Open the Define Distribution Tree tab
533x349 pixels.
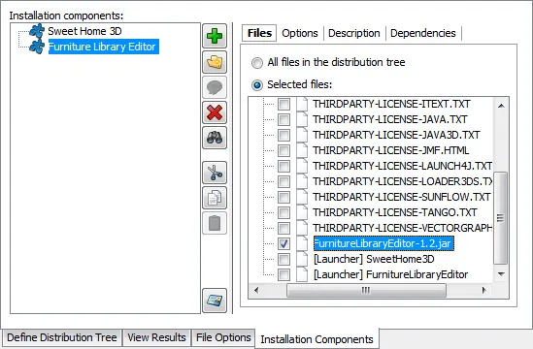click(61, 337)
